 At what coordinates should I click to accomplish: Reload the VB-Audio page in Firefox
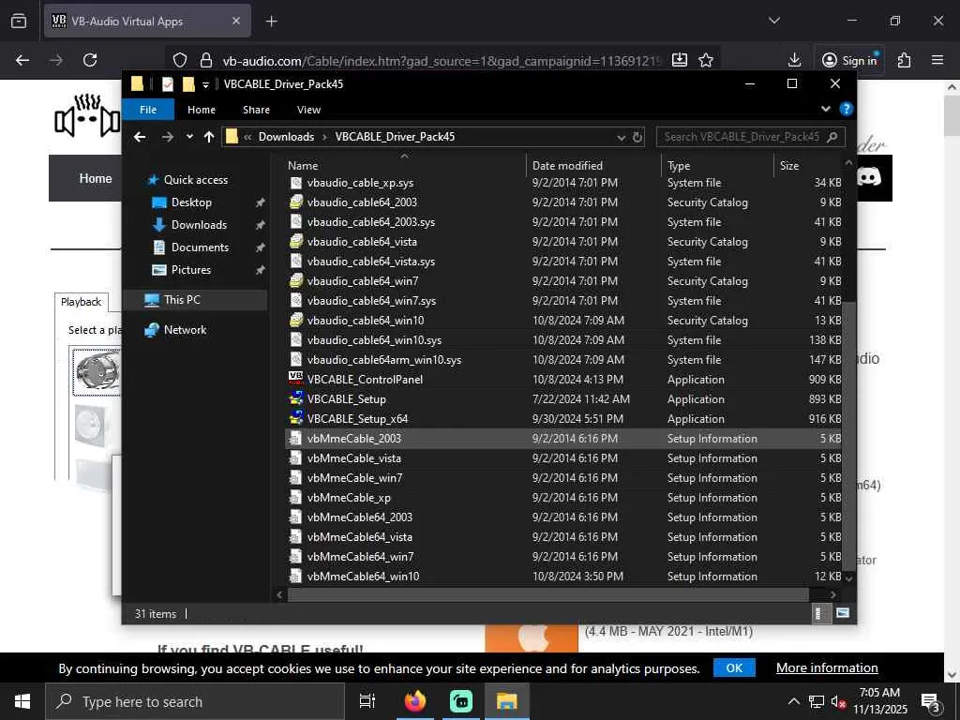point(90,60)
